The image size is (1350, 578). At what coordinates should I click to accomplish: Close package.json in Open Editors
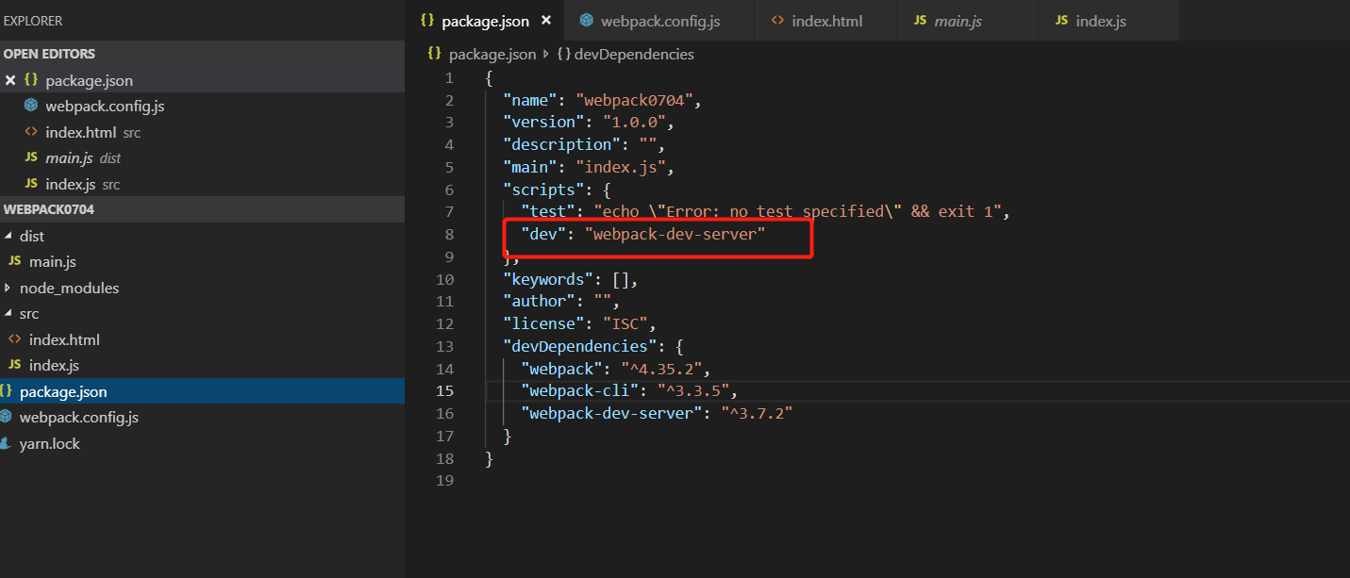click(10, 80)
